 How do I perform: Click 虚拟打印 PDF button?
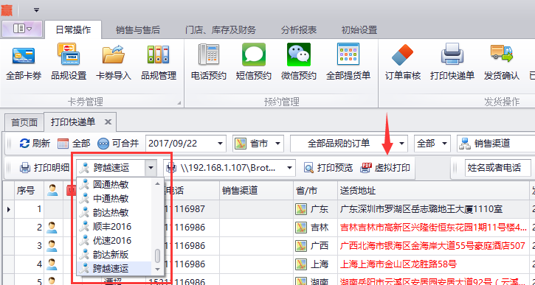[x=385, y=167]
